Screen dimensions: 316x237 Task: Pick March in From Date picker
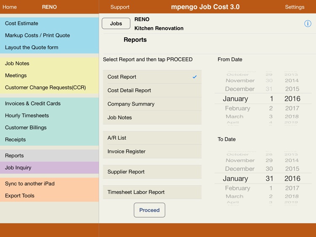(235, 117)
